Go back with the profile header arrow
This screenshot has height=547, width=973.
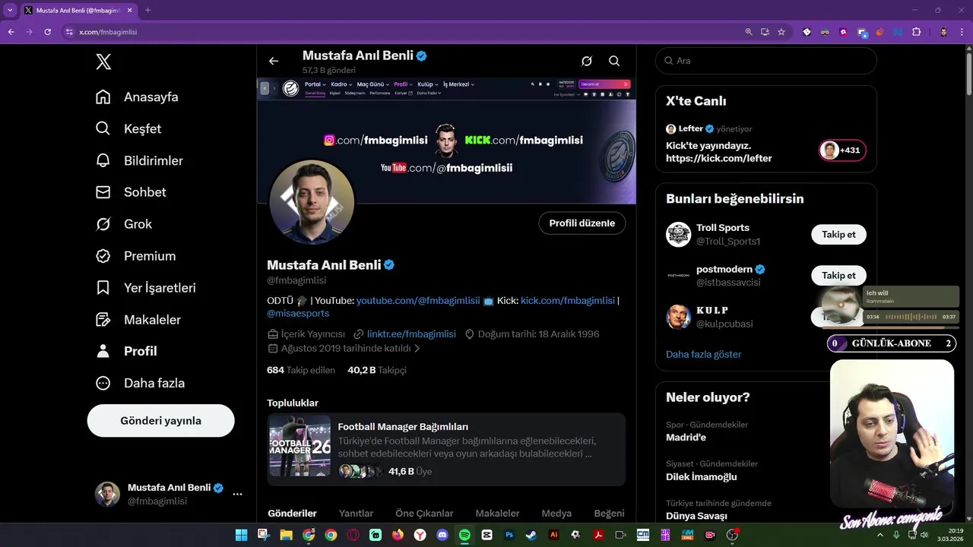(x=274, y=61)
